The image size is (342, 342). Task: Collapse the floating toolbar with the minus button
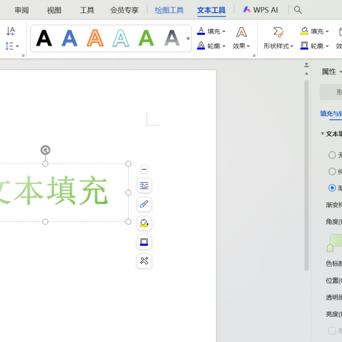click(144, 169)
